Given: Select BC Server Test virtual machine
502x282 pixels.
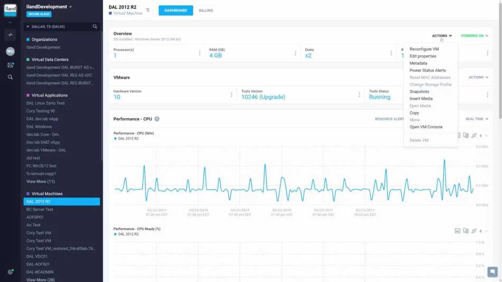Looking at the screenshot, I should 40,209.
